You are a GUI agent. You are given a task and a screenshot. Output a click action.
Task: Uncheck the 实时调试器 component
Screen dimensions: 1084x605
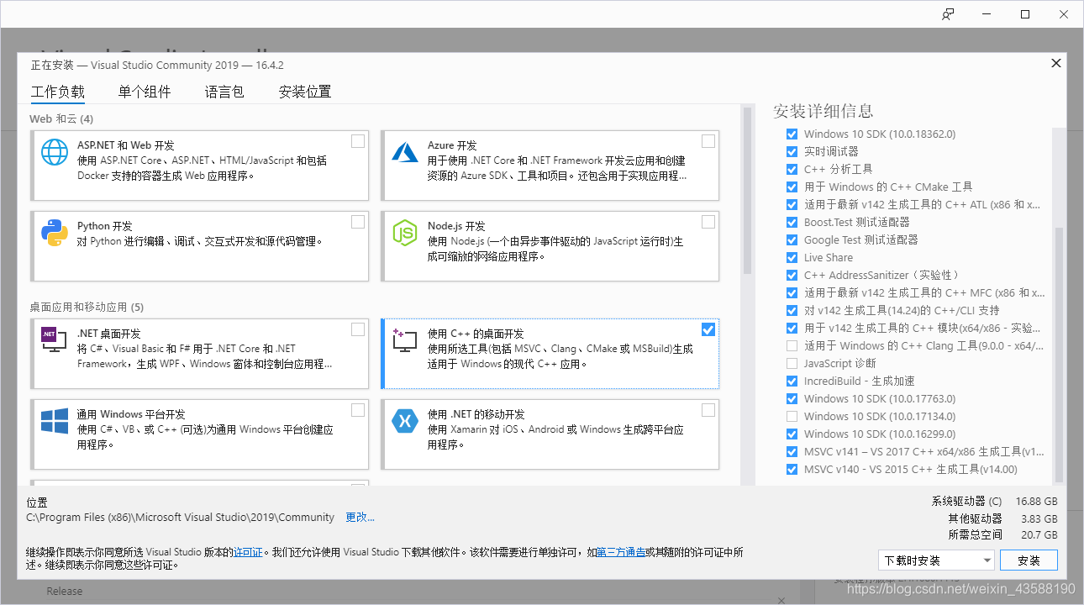792,152
